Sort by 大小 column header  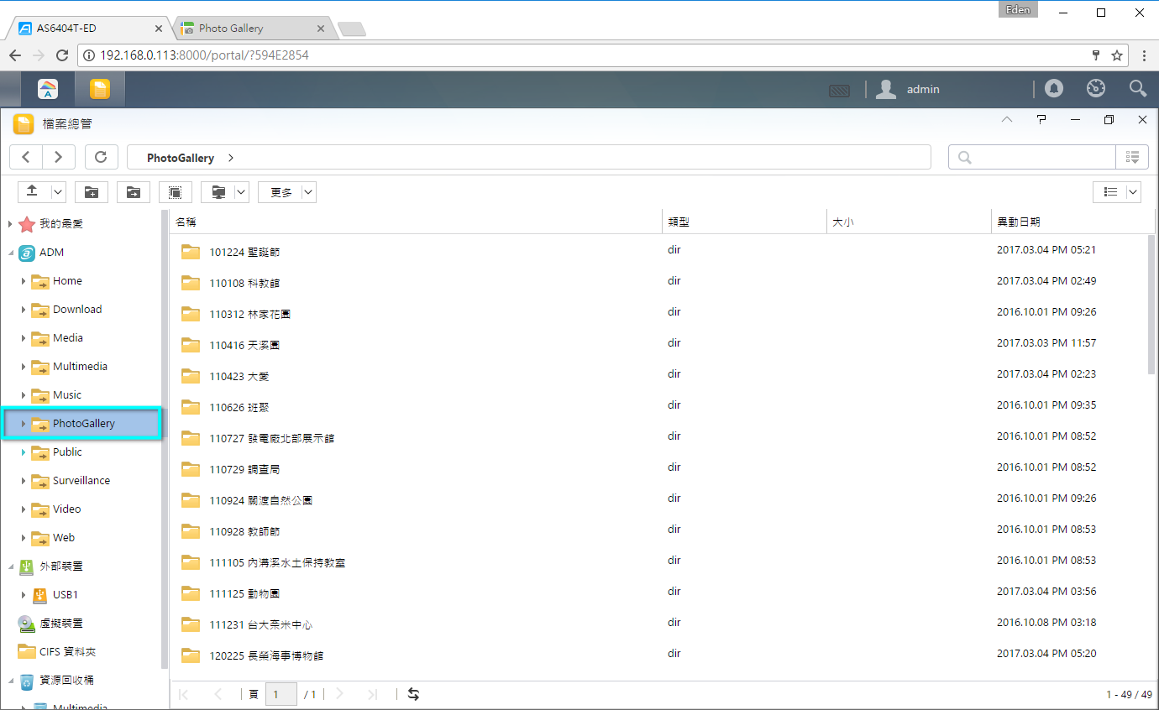909,222
